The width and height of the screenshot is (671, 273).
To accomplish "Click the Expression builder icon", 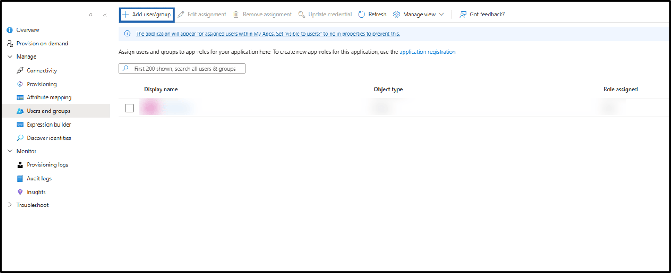I will click(20, 125).
